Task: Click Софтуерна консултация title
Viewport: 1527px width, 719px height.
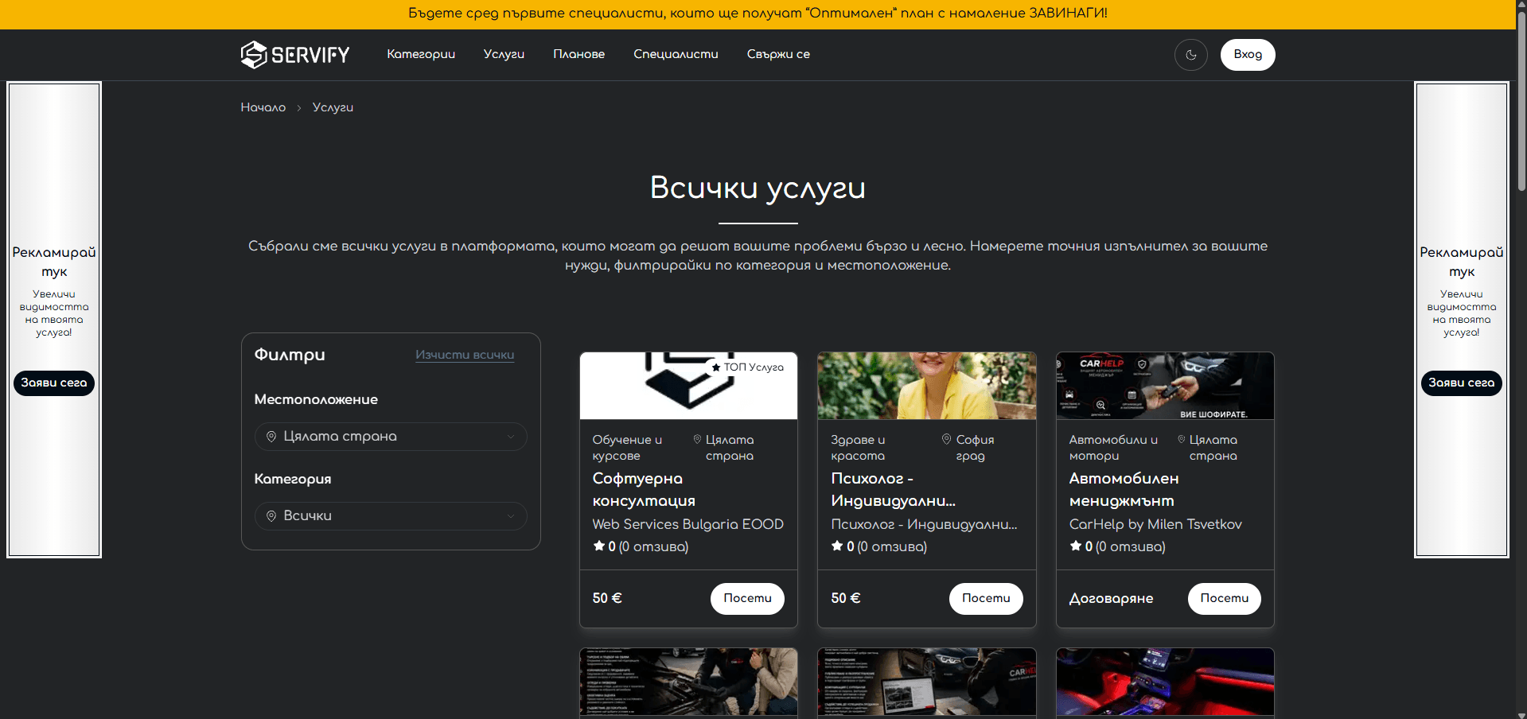Action: click(x=644, y=490)
